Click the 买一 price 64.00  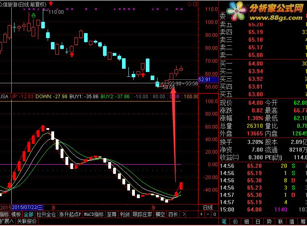256,63
